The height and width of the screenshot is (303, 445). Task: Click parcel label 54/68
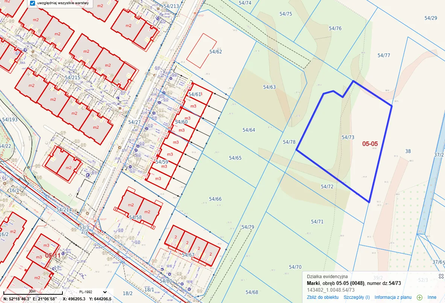252,292
